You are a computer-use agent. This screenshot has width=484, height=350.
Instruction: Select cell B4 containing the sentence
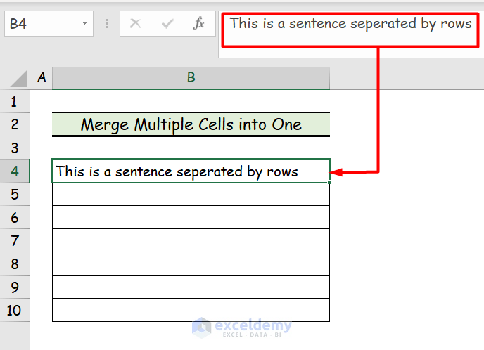point(191,171)
